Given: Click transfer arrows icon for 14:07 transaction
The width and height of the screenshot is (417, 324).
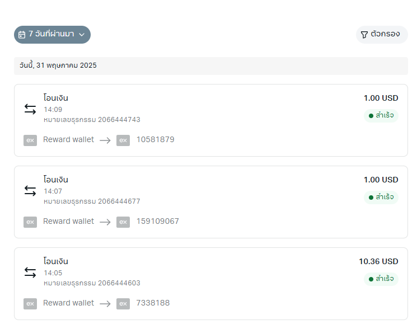Looking at the screenshot, I should (30, 191).
